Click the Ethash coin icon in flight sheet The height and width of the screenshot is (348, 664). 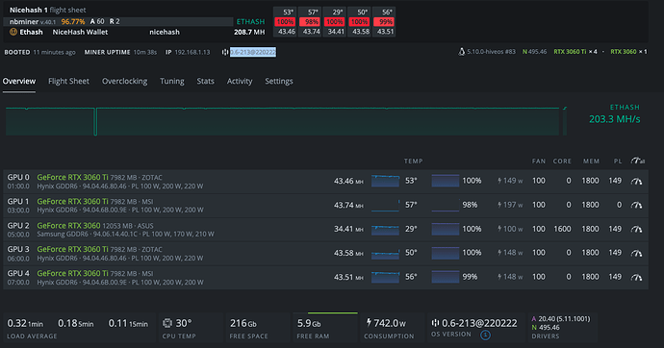point(13,32)
